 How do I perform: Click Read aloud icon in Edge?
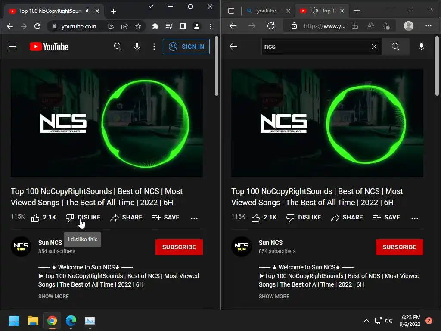(x=370, y=26)
